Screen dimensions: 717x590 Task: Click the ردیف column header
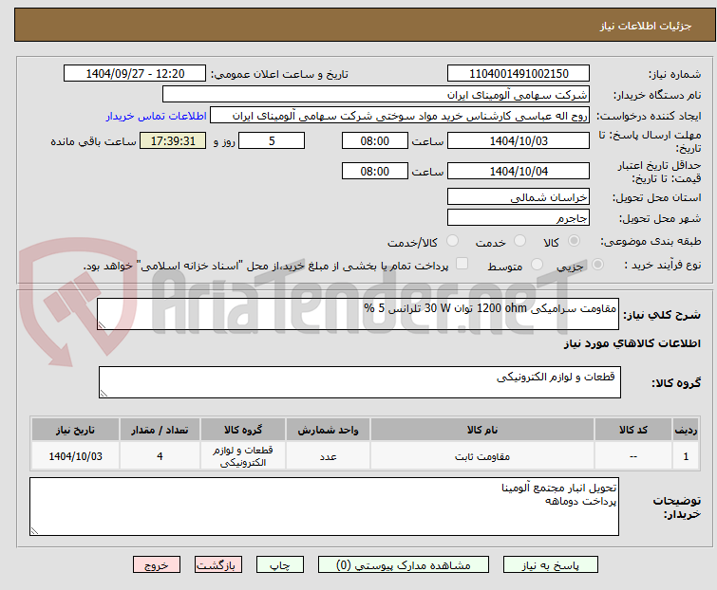[x=686, y=430]
